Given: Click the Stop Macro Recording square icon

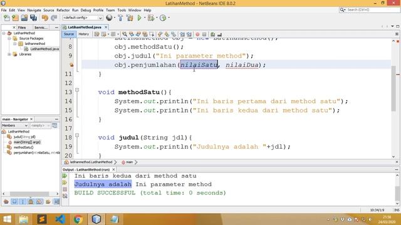Looking at the screenshot, I should point(204,34).
